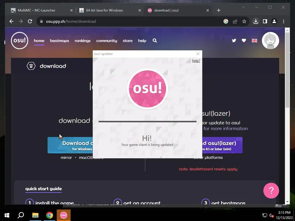Click the quick start guide heading
This screenshot has width=295, height=221.
[44, 189]
